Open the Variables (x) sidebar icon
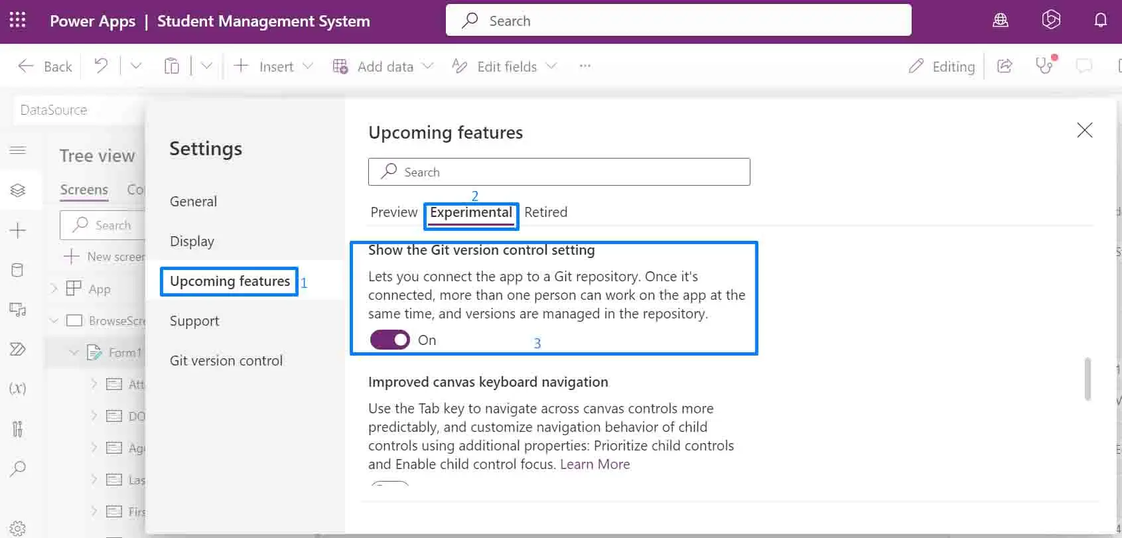The height and width of the screenshot is (538, 1122). click(18, 388)
